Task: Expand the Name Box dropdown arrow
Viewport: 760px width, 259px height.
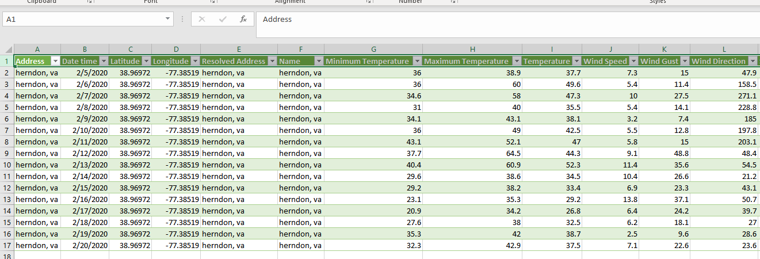Action: 168,19
